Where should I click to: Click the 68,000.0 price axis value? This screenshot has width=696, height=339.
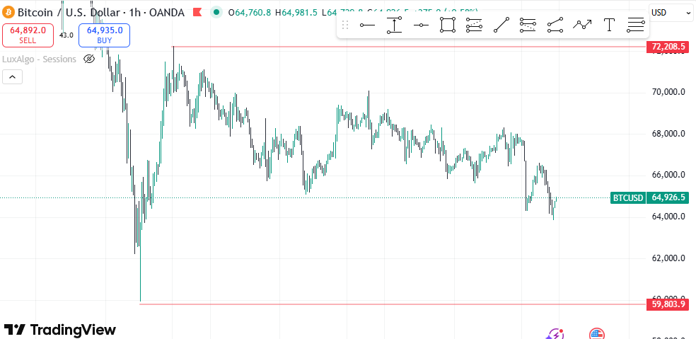(668, 134)
